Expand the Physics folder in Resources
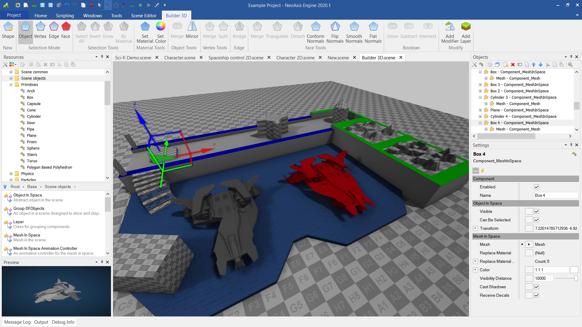 coord(11,173)
